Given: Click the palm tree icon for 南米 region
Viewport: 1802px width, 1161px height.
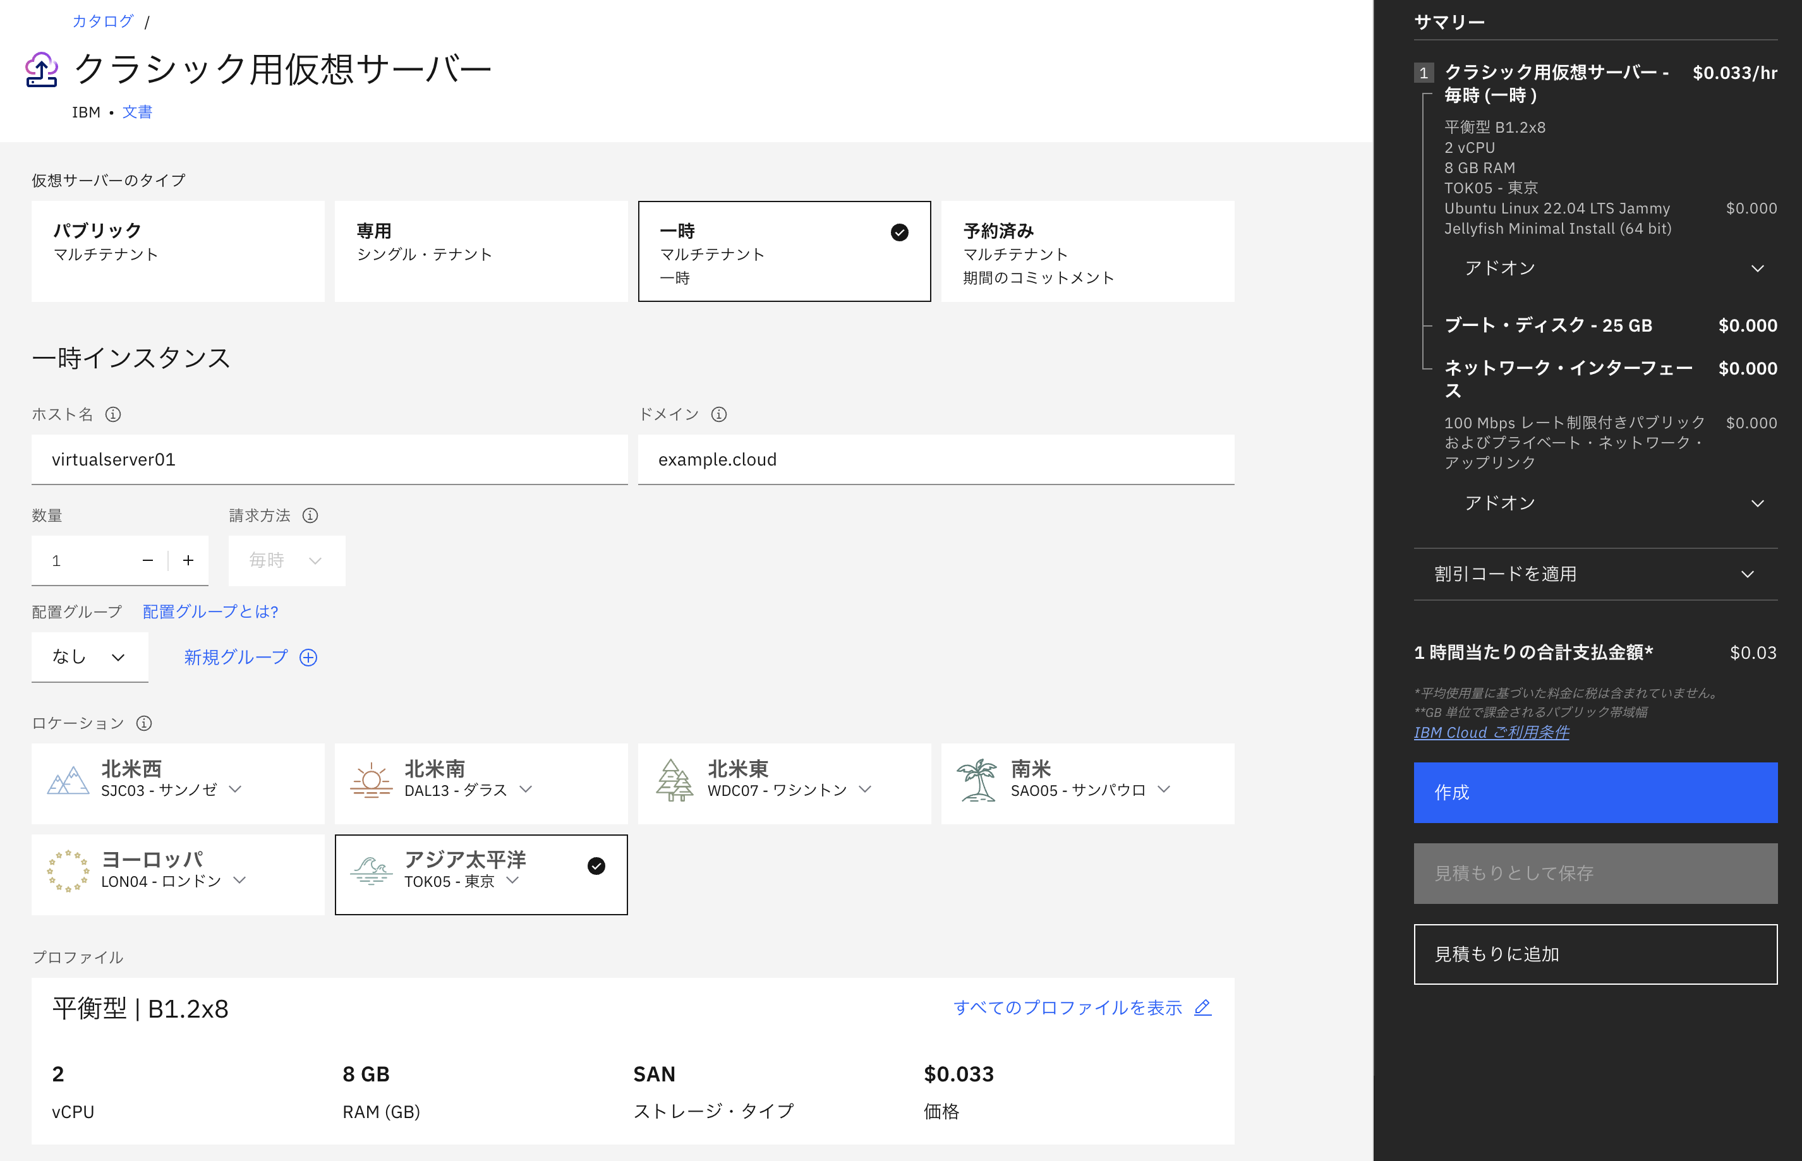Looking at the screenshot, I should tap(977, 780).
